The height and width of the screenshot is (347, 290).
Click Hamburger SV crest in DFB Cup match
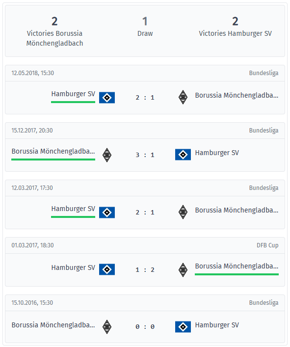click(107, 269)
